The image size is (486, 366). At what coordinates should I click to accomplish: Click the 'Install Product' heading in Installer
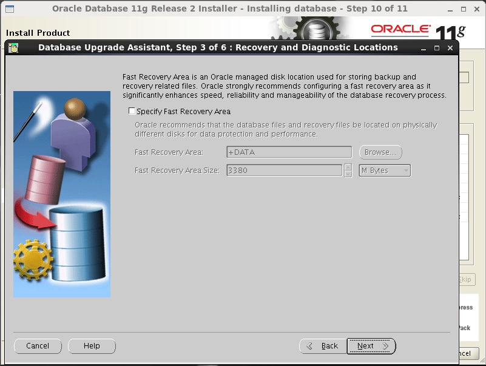(38, 33)
